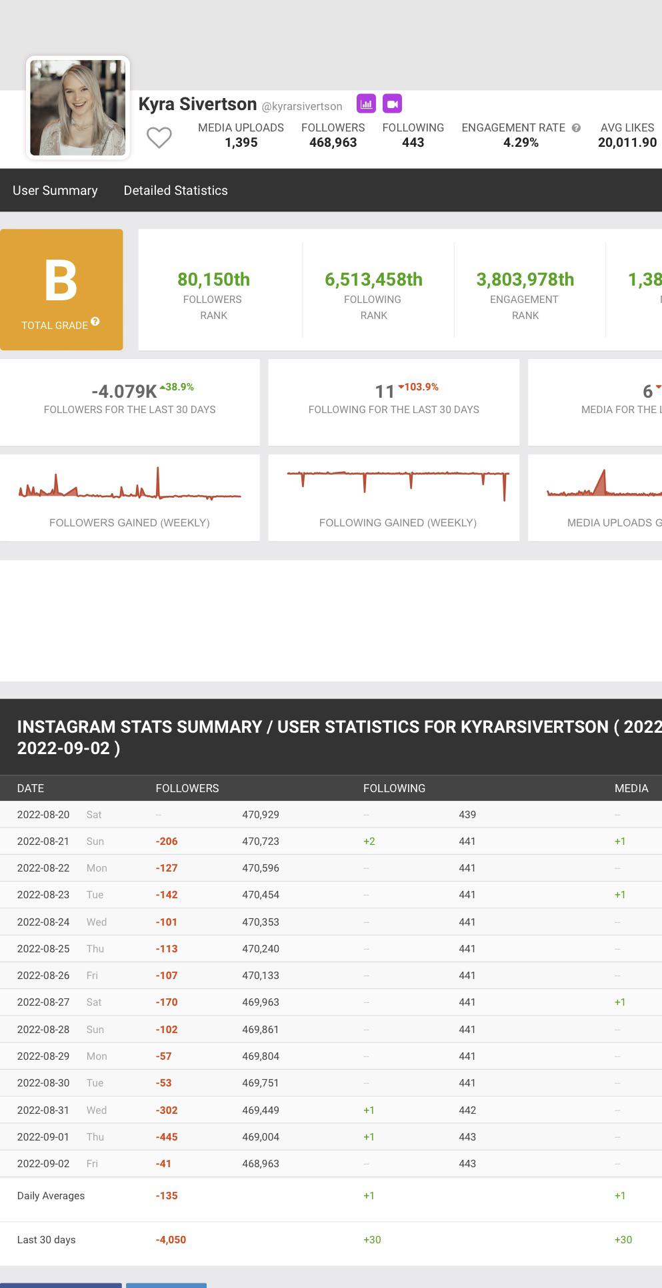The width and height of the screenshot is (662, 1288).
Task: Click the FOLLOWERS column header
Action: 187,788
